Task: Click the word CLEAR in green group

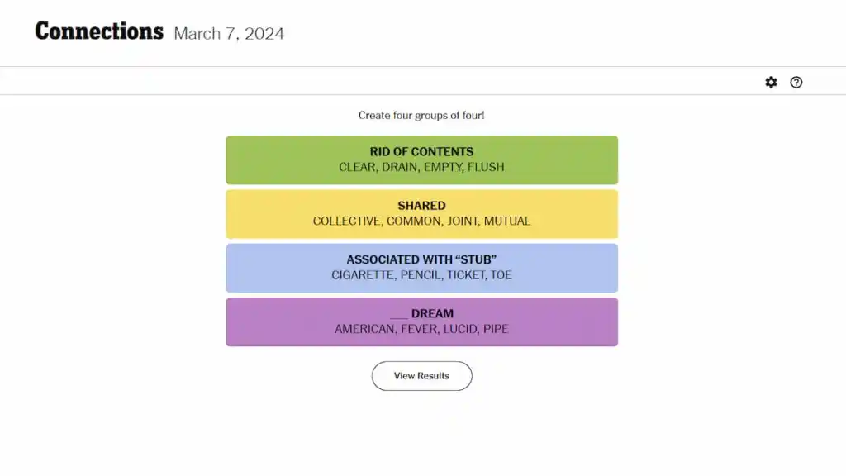Action: (x=357, y=167)
